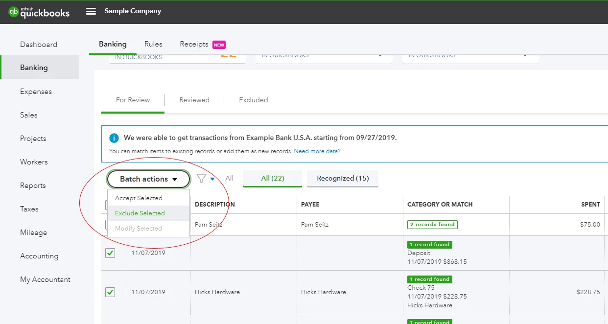Click the Sample Company name in header

[133, 11]
